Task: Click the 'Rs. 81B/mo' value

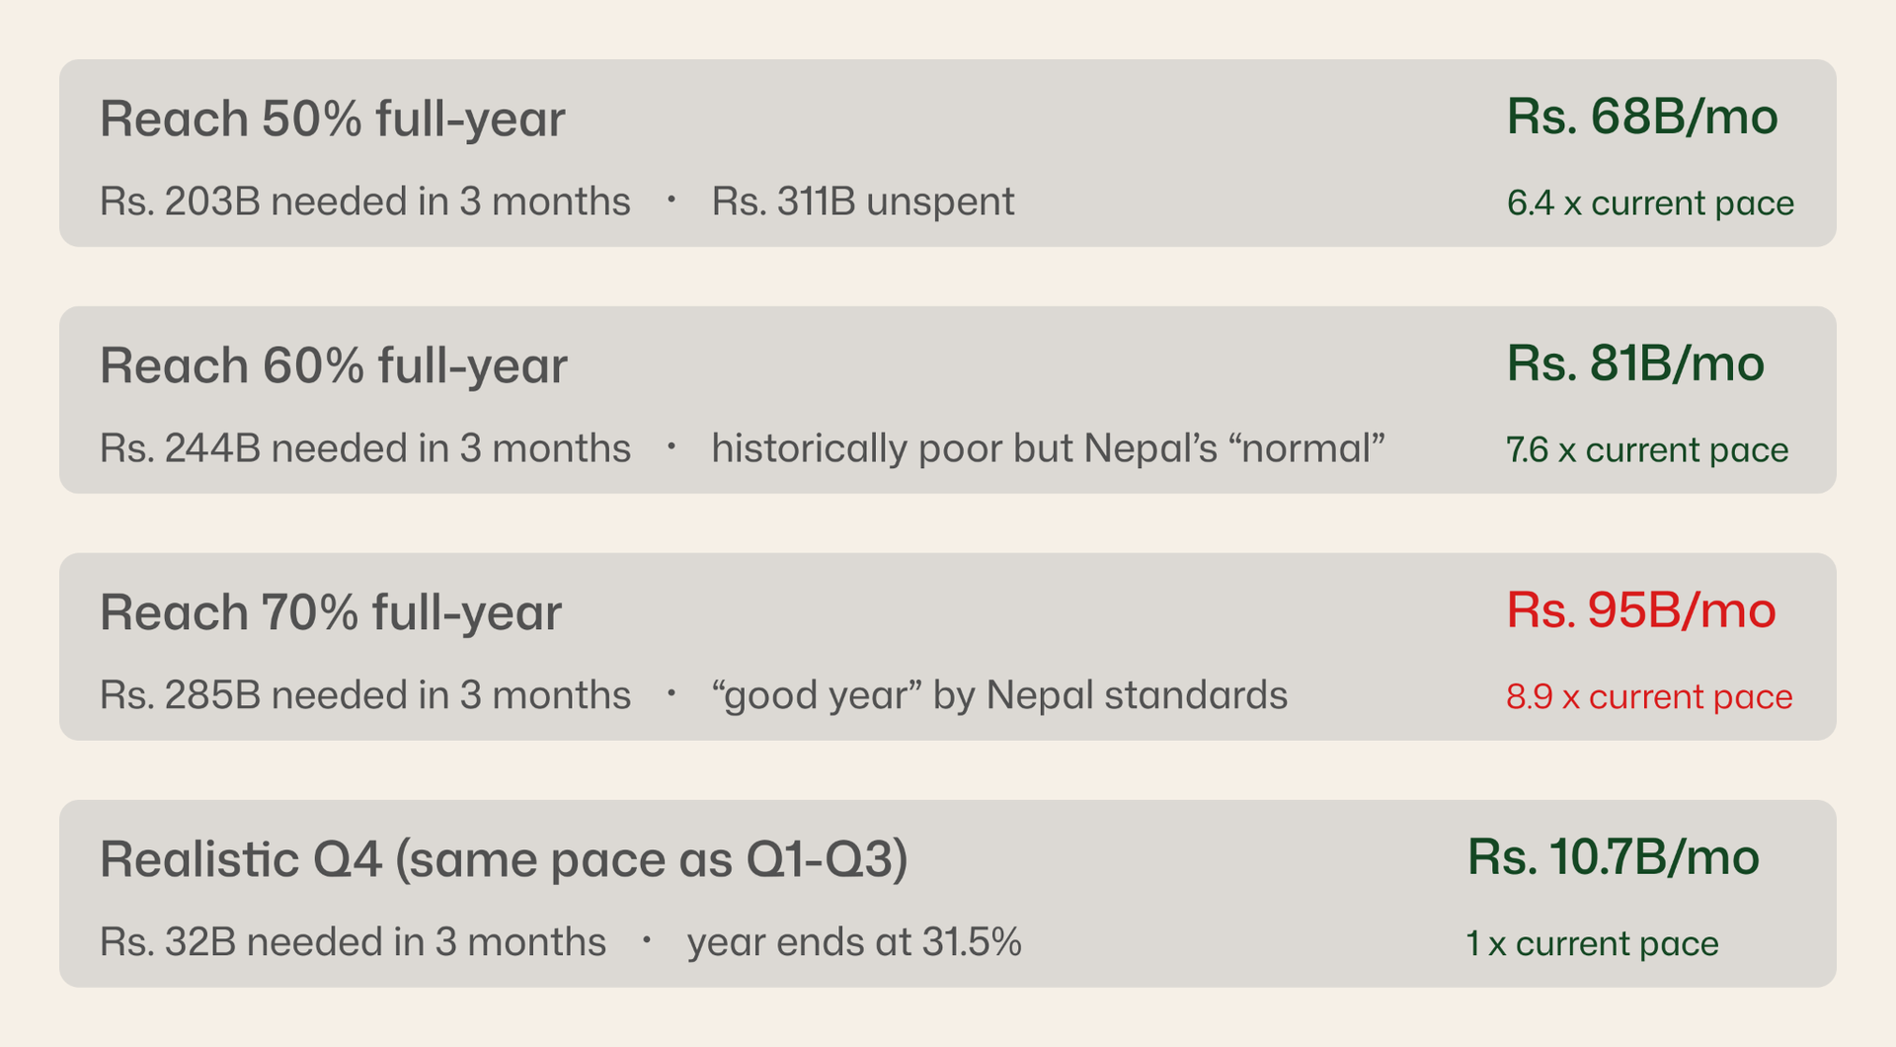Action: (x=1634, y=364)
